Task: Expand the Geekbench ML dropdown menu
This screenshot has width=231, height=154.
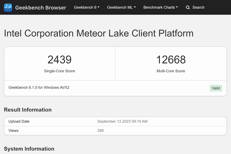Action: [x=121, y=7]
